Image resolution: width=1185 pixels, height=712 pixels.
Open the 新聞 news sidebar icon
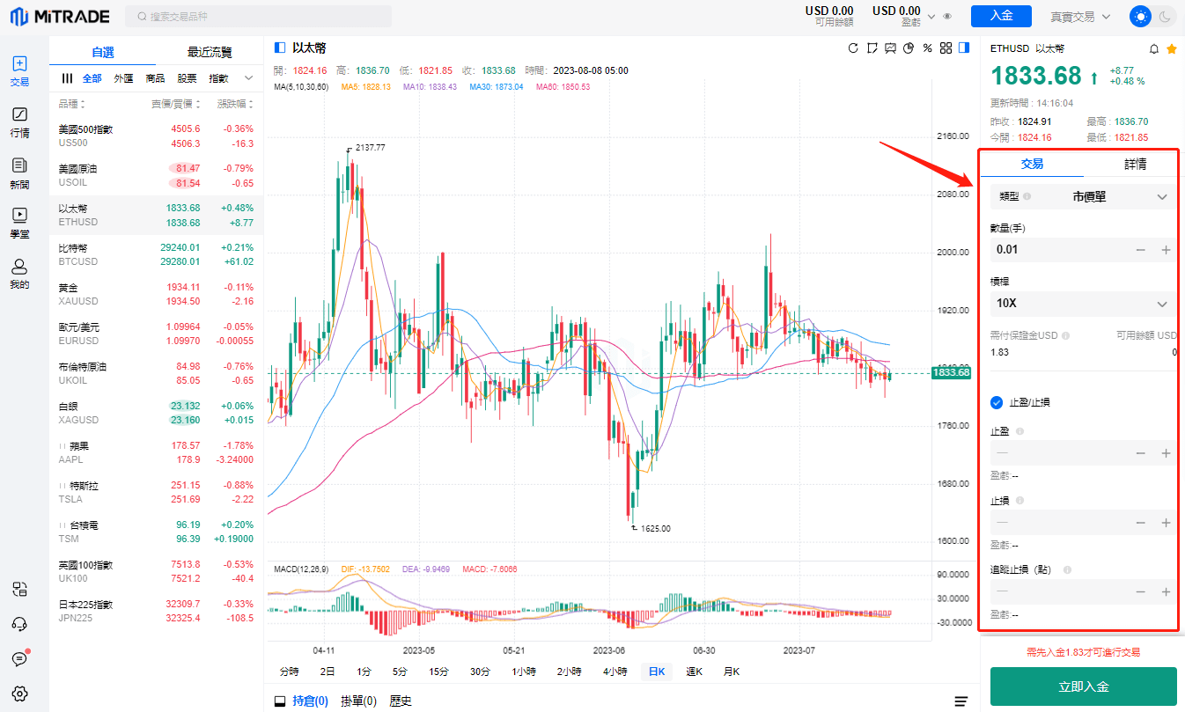tap(19, 172)
